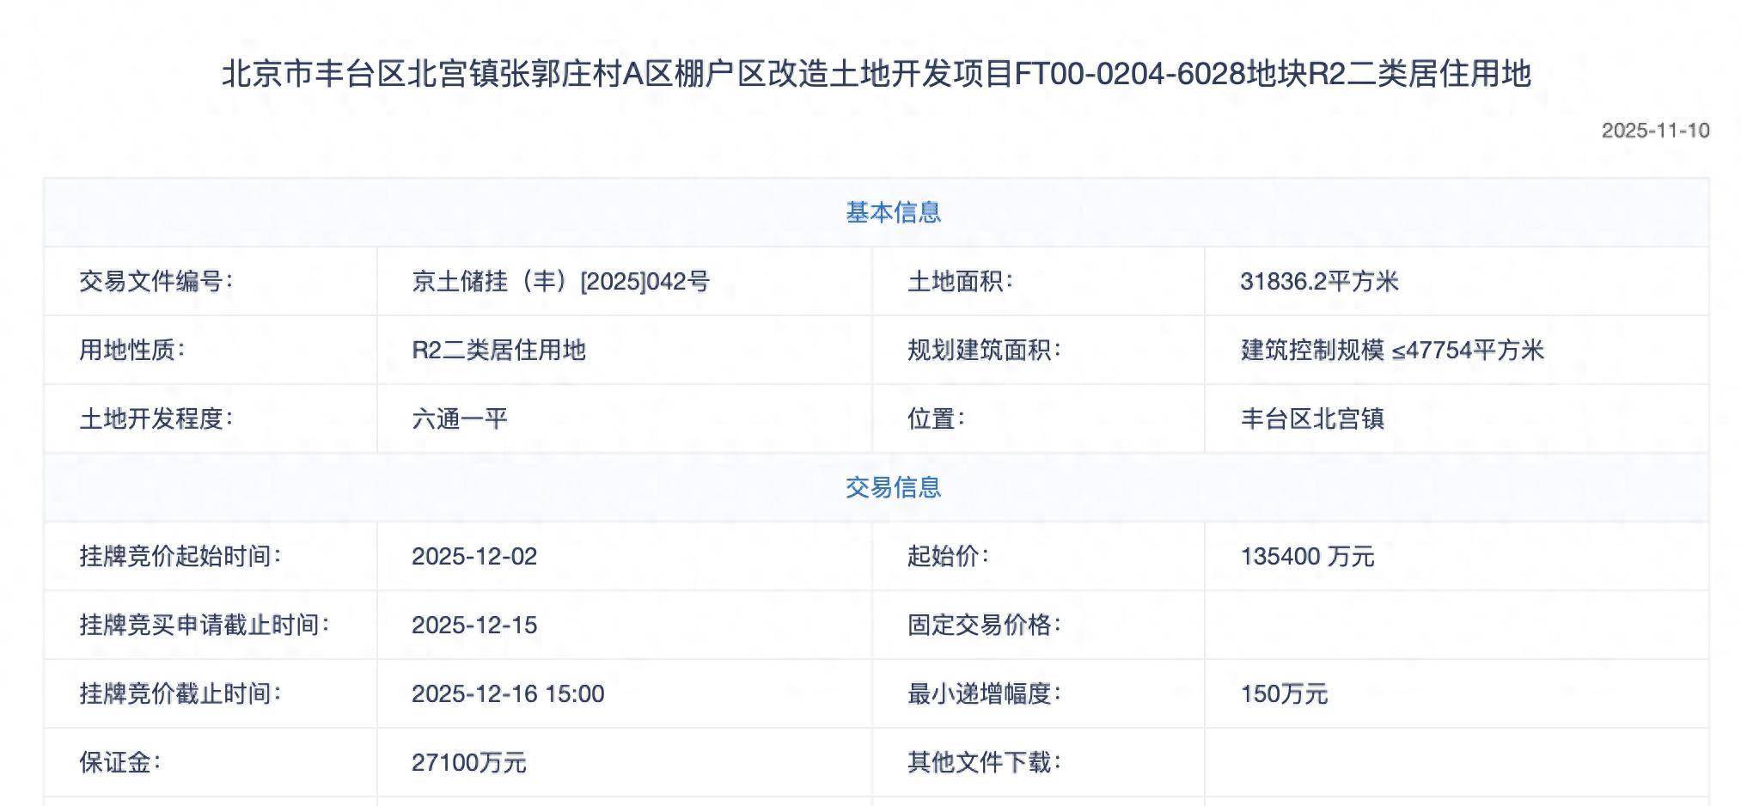The height and width of the screenshot is (806, 1741).
Task: Select the 固定交易价格 label
Action: [984, 625]
